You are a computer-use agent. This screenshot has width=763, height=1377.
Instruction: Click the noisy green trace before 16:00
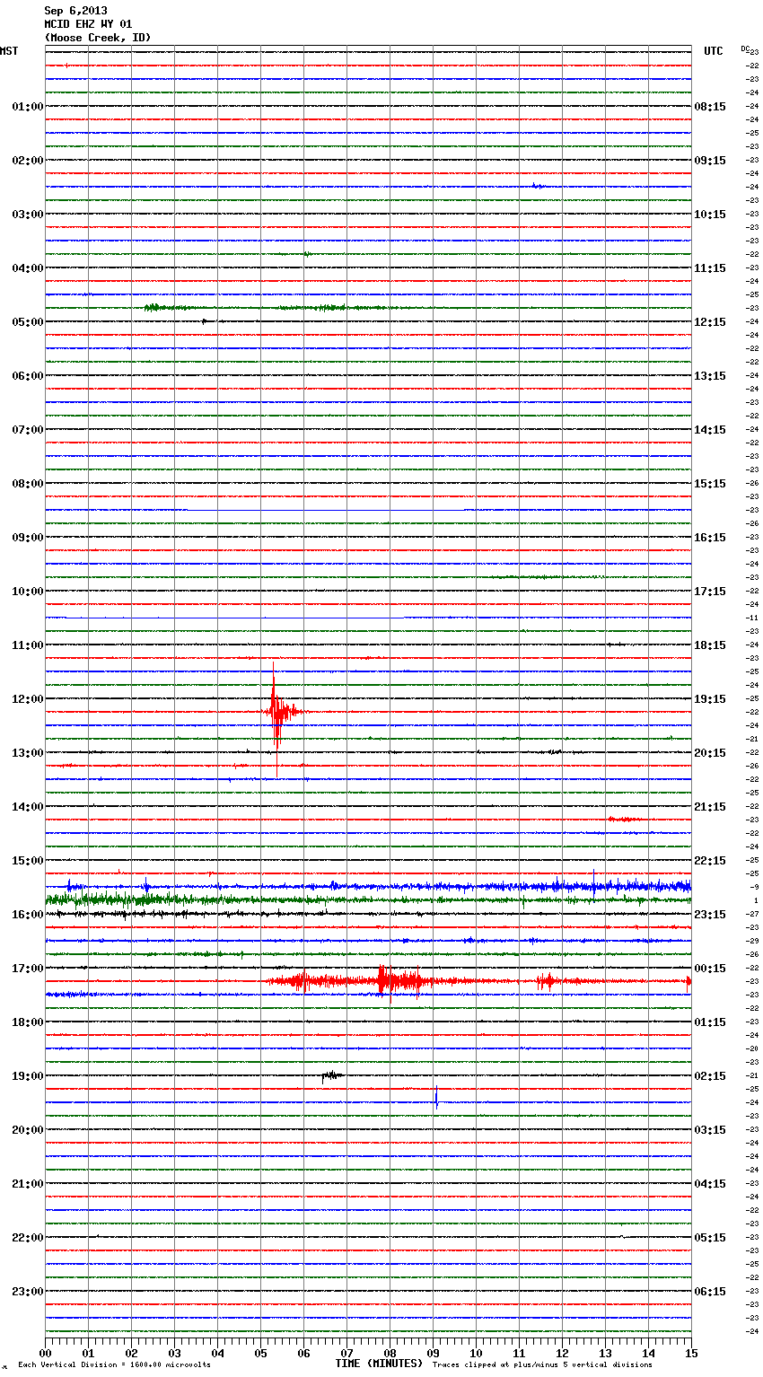pos(368,899)
